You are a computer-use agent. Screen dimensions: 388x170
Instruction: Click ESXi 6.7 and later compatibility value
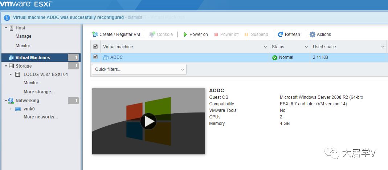(x=313, y=104)
